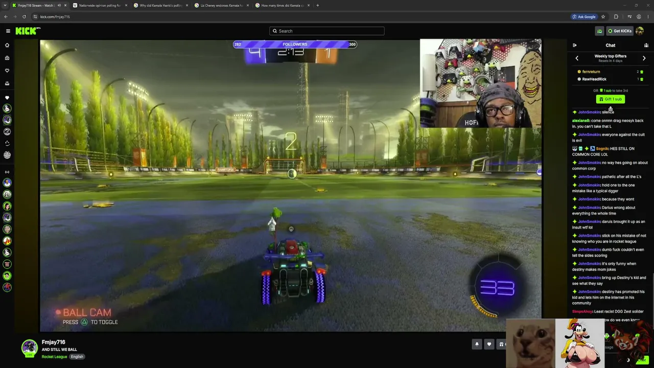Show next top gifters leaderboard
Viewport: 654px width, 368px height.
click(644, 58)
